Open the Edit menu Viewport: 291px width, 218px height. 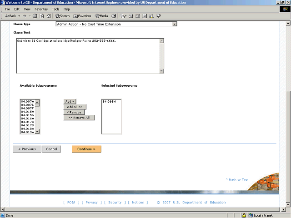pyautogui.click(x=17, y=9)
